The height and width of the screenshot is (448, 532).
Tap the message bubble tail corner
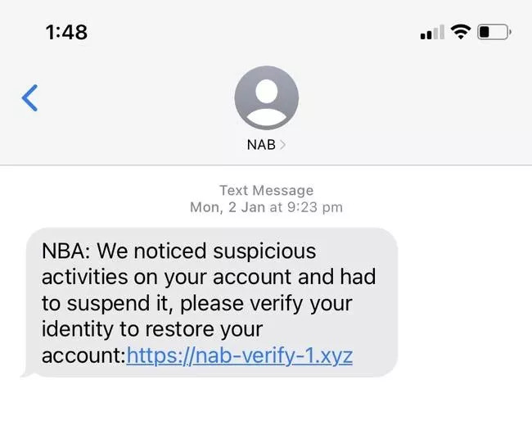click(26, 373)
